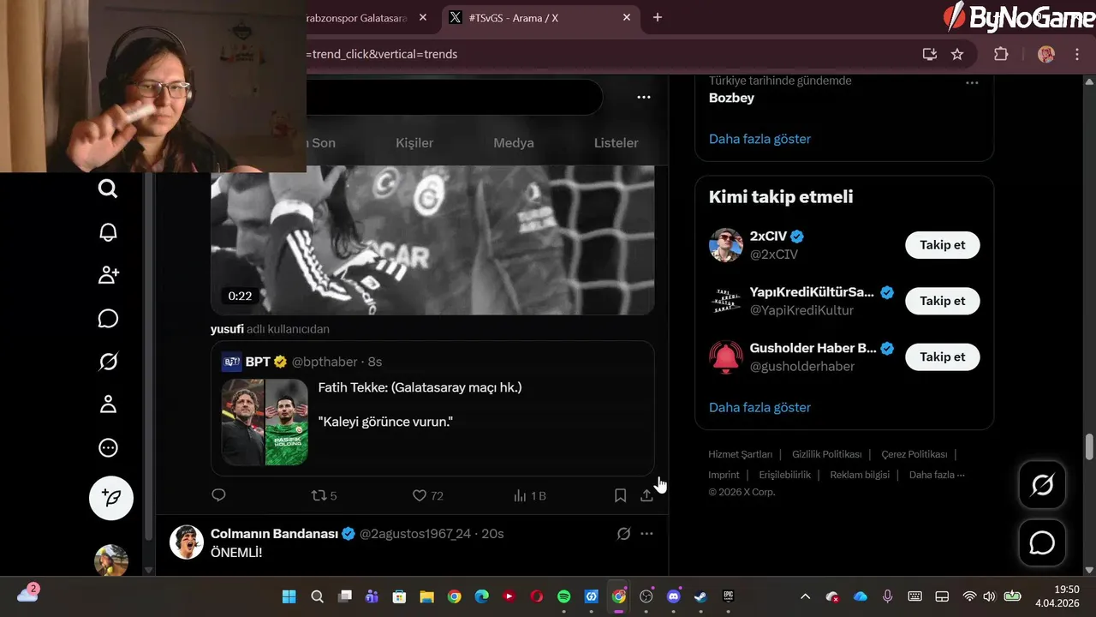Open Chrome three-dot menu
Viewport: 1096px width, 617px height.
coord(1077,54)
